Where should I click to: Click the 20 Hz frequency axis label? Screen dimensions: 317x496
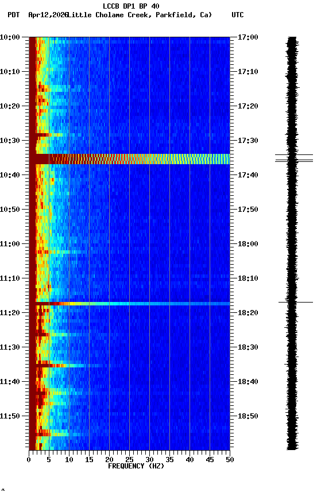coord(109,460)
